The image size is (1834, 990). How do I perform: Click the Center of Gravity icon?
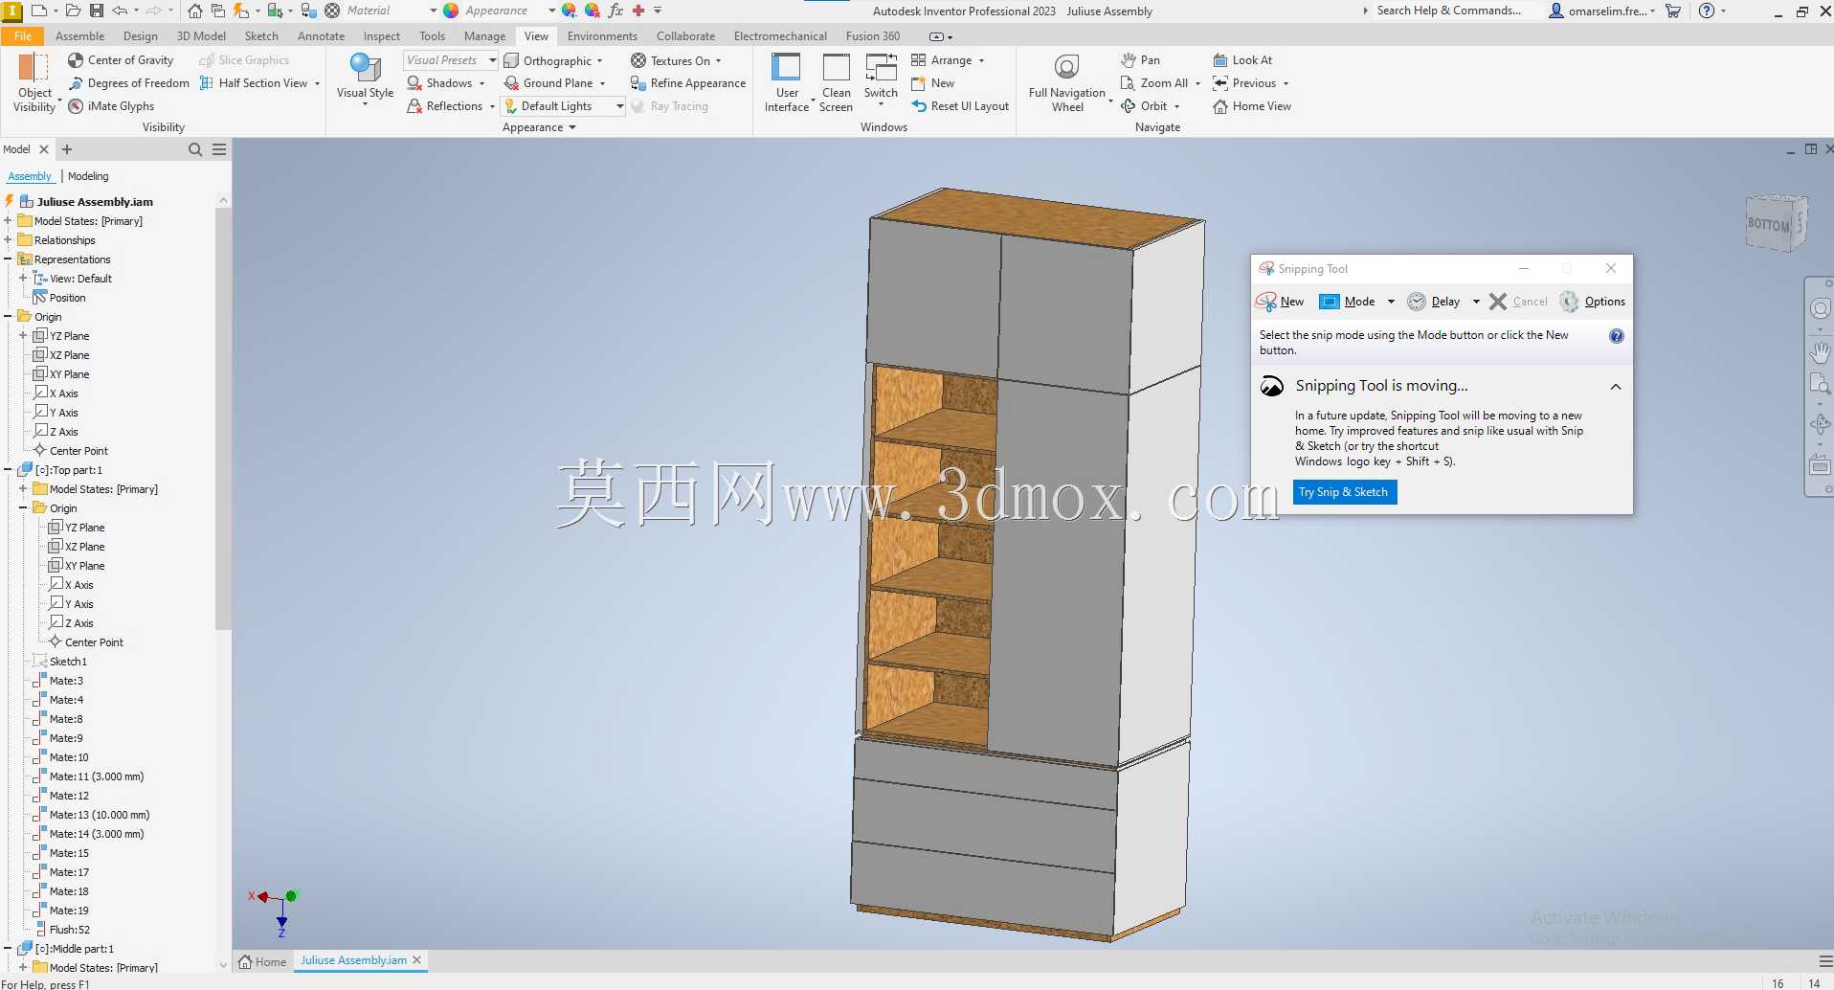(x=76, y=60)
